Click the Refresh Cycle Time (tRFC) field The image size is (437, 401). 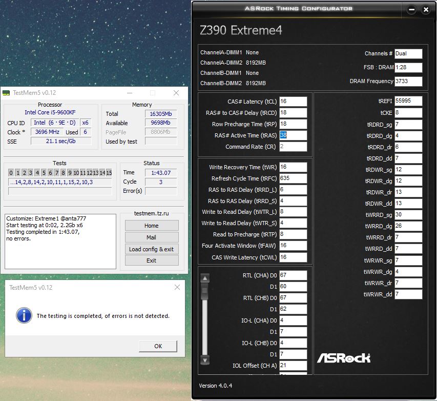coord(293,178)
